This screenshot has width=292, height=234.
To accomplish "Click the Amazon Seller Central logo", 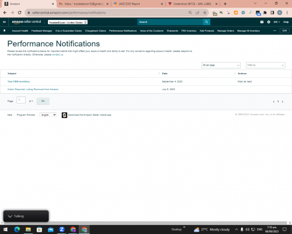I will [x=26, y=22].
